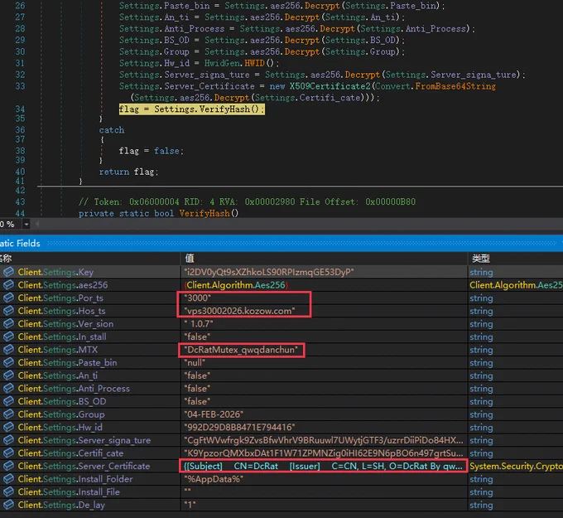Viewport: 563px width, 518px height.
Task: Click the string type cell in Key row
Action: 481,272
